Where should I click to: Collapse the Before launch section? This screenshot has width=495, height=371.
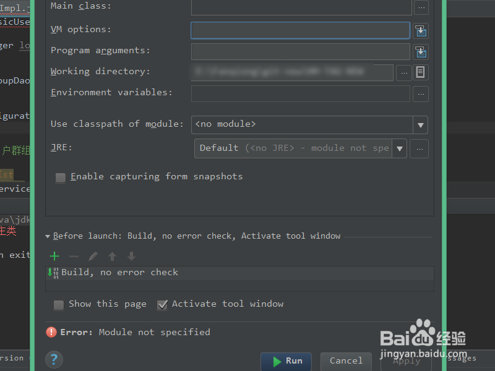(x=48, y=236)
